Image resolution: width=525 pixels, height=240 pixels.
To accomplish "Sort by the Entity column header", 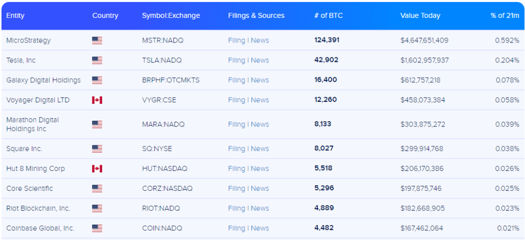I will click(x=15, y=15).
